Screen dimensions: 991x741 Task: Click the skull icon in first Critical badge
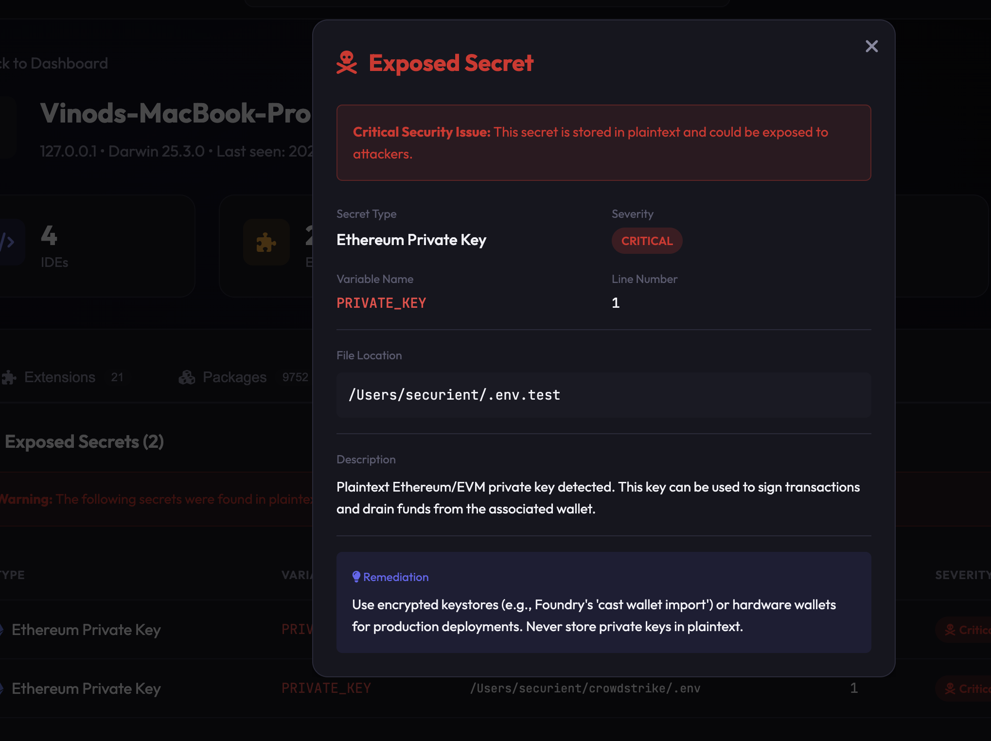coord(950,630)
